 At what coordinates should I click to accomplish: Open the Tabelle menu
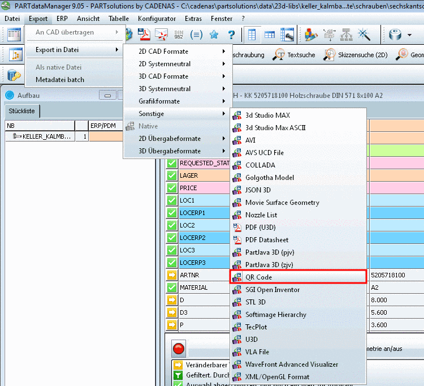coord(119,19)
